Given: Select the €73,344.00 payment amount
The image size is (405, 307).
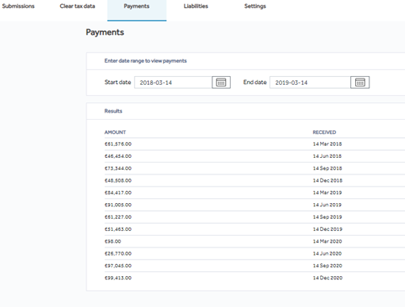Looking at the screenshot, I should click(118, 168).
